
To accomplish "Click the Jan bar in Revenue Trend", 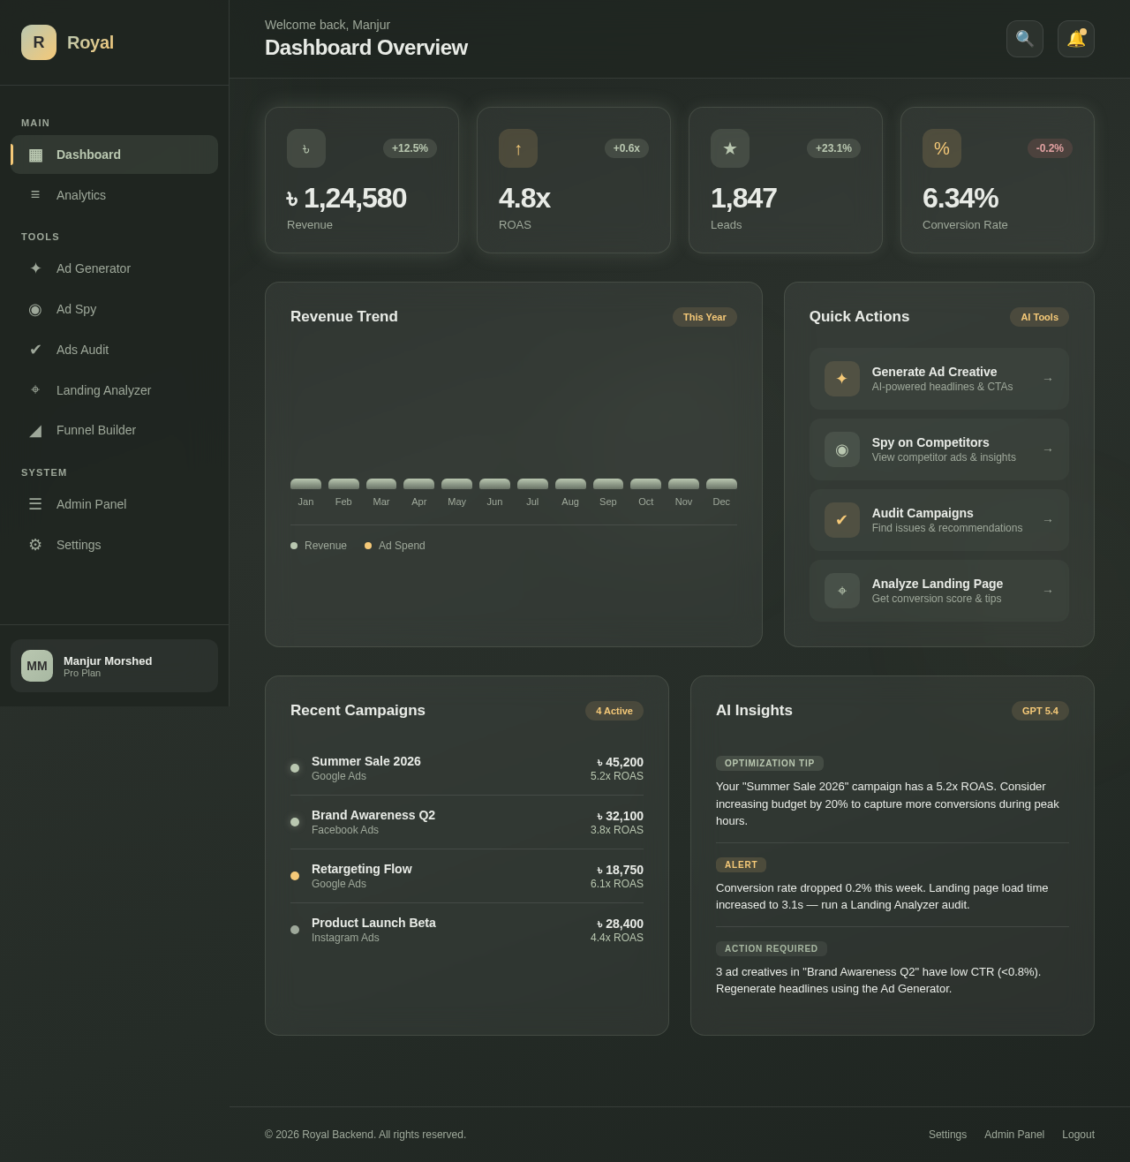I will click(305, 484).
